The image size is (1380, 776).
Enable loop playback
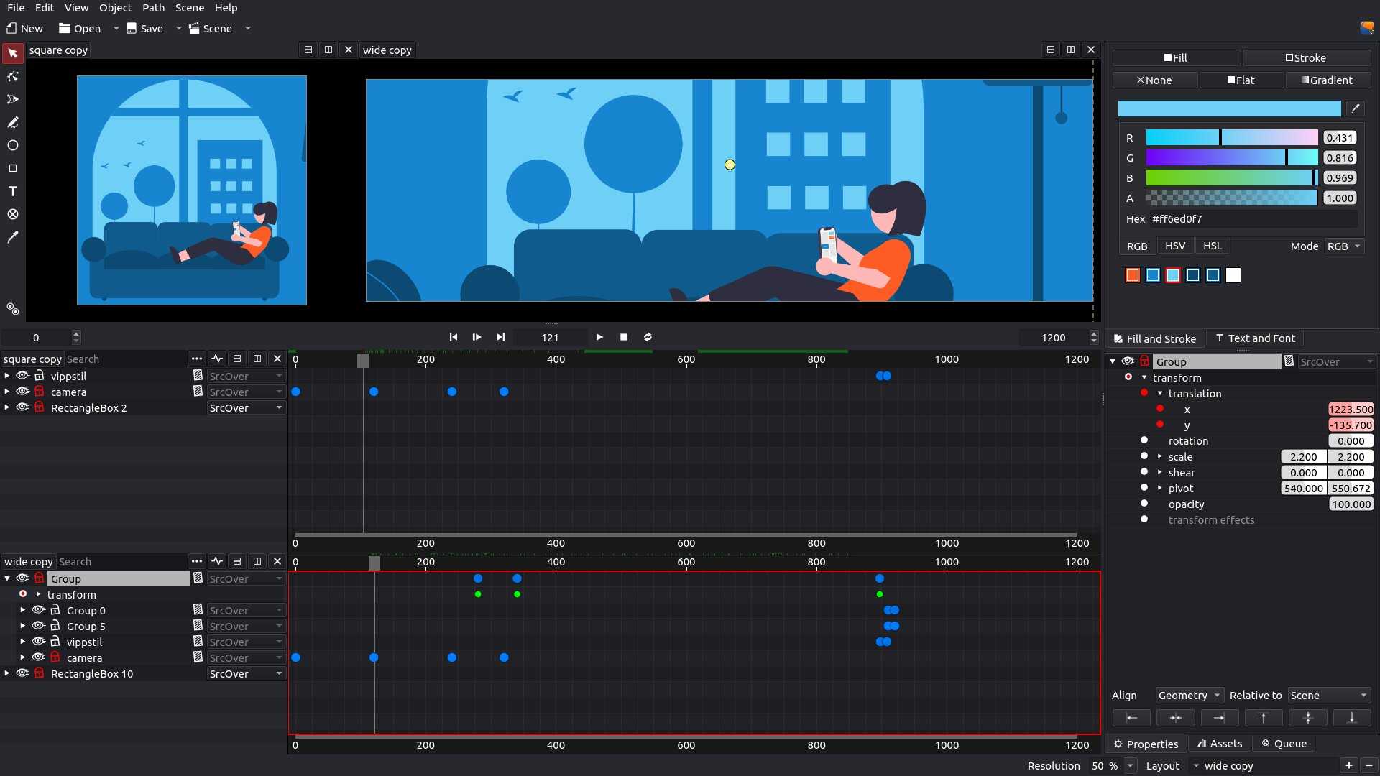(648, 337)
